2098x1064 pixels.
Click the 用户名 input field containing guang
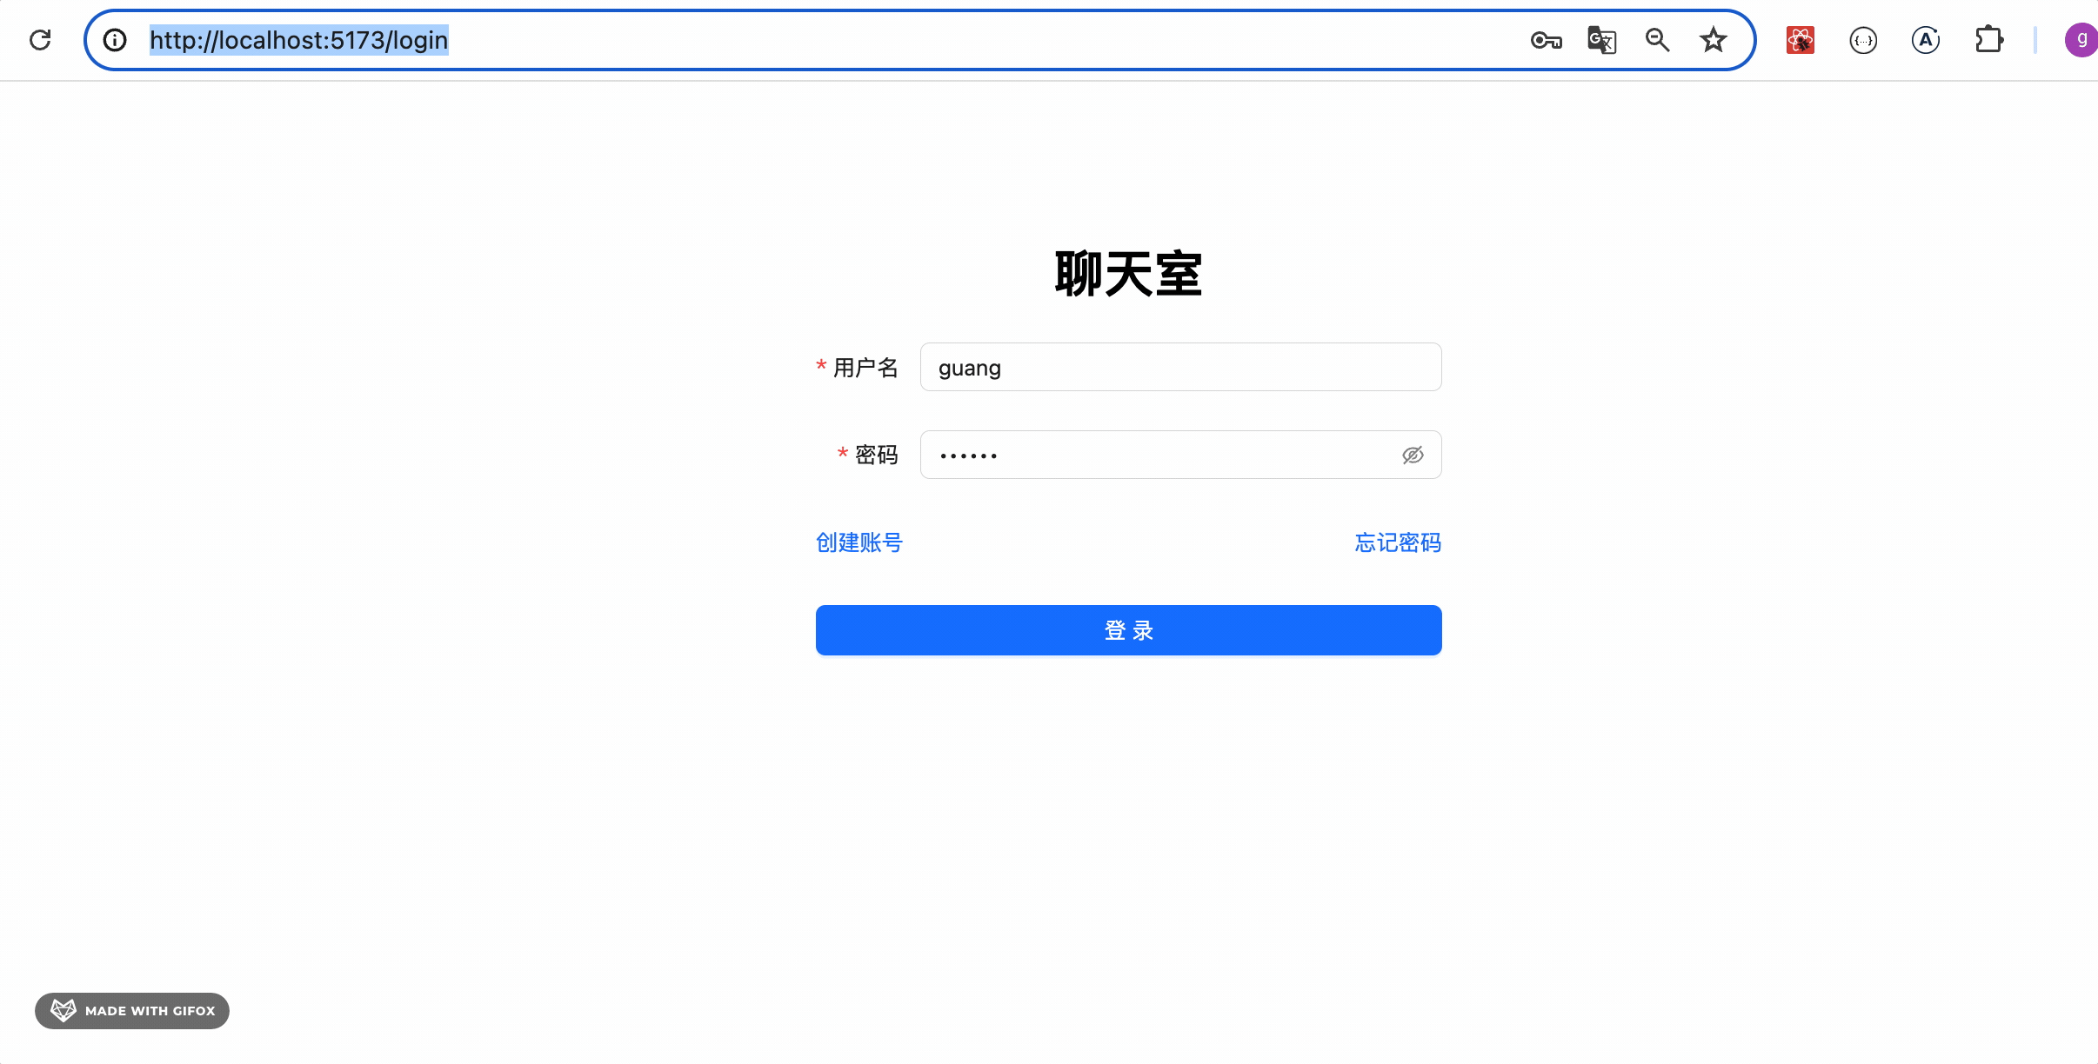pyautogui.click(x=1179, y=368)
